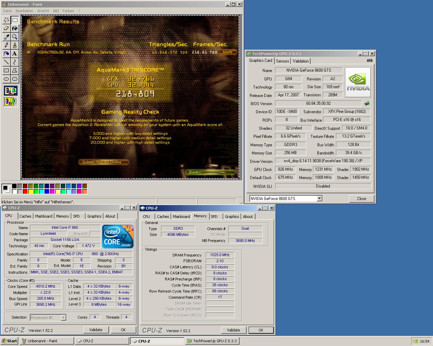The image size is (433, 346).
Task: Open the Bild menu in Paint
Action: pyautogui.click(x=56, y=11)
